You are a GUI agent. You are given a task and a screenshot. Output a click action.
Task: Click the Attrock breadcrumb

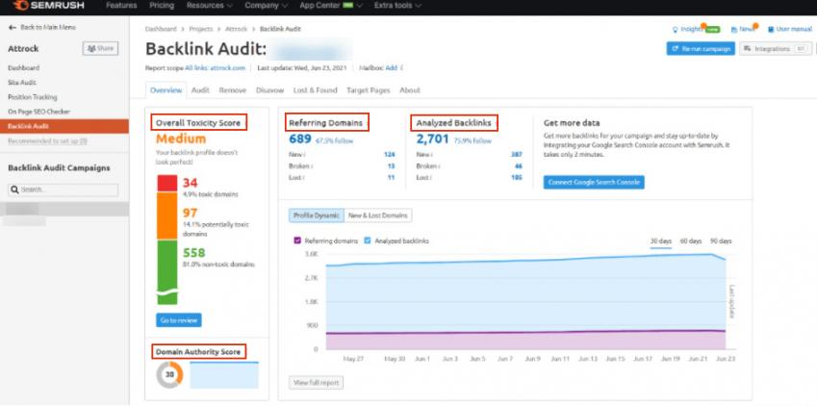click(x=236, y=29)
